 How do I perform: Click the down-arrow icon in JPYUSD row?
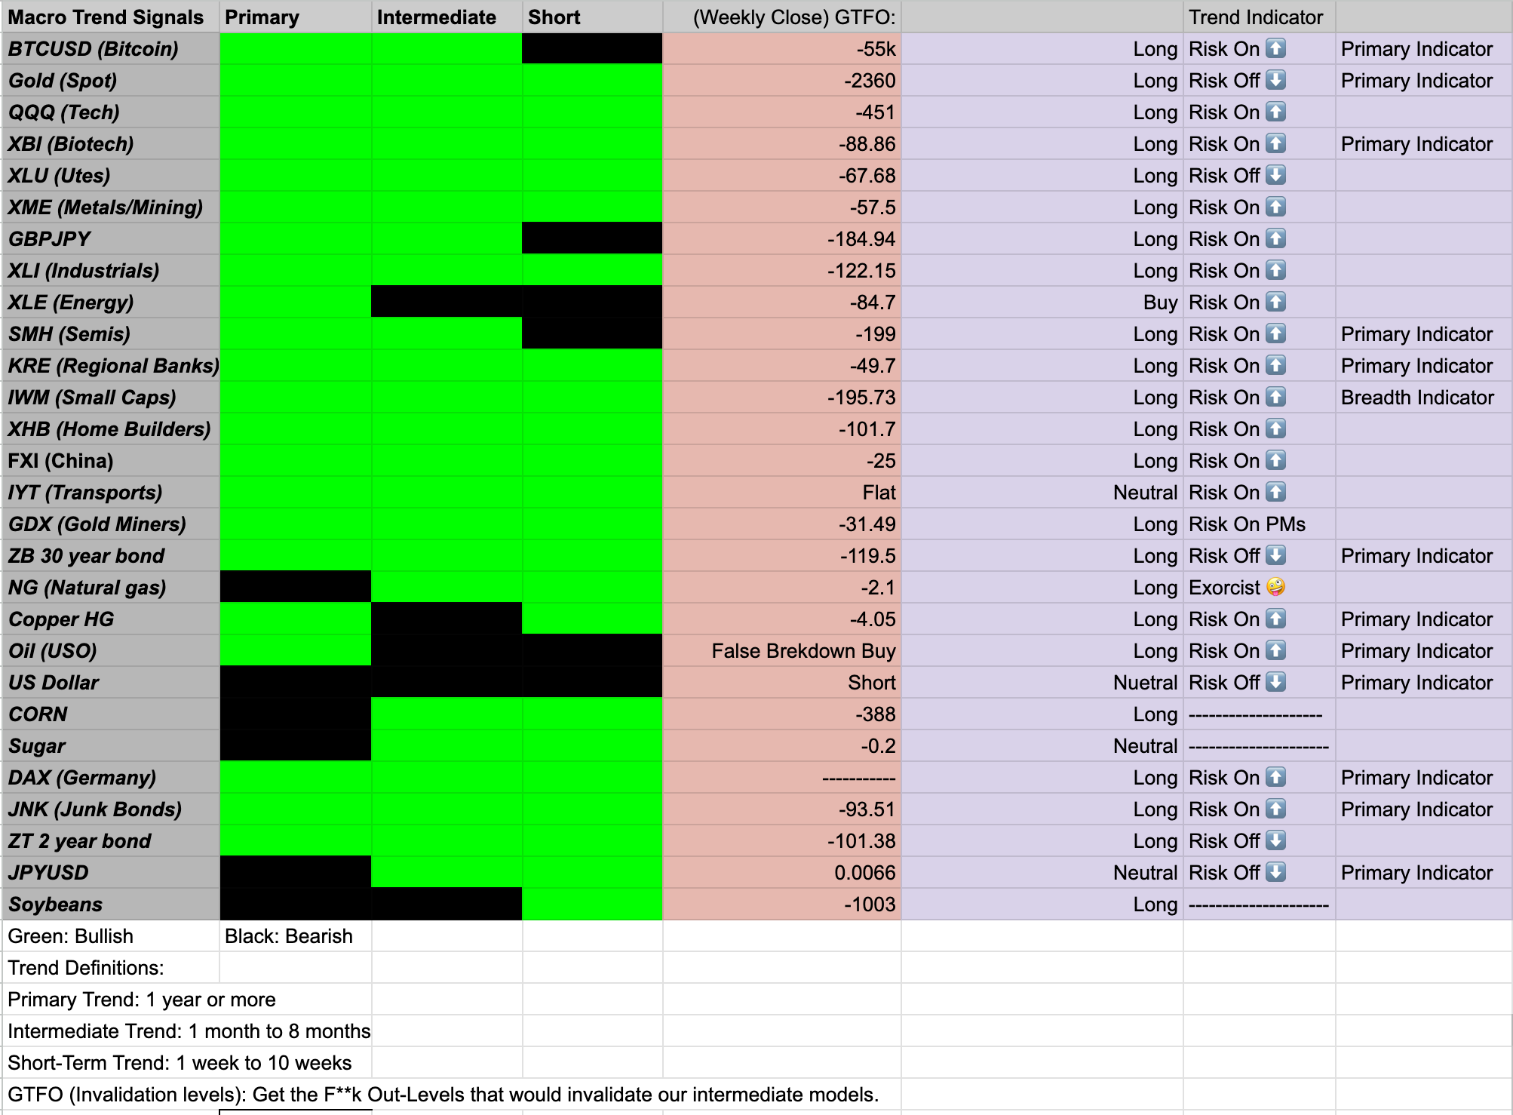[x=1275, y=872]
